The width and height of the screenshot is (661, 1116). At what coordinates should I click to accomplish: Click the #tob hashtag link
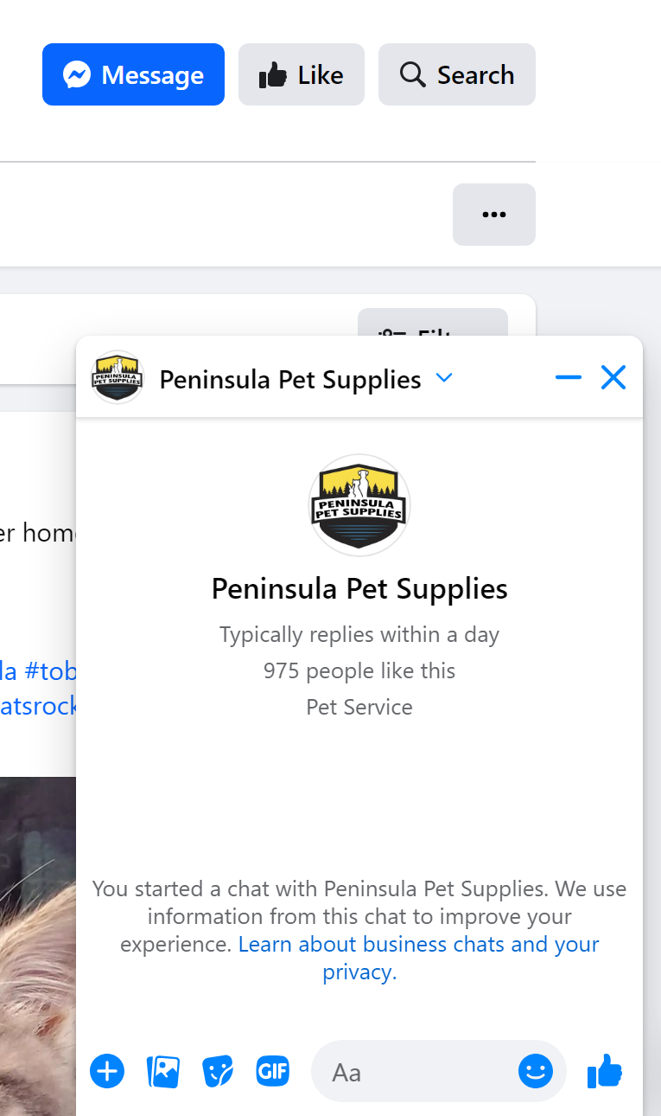63,671
